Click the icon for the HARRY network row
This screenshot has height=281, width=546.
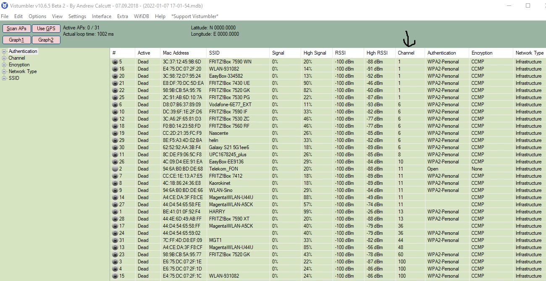pyautogui.click(x=115, y=212)
